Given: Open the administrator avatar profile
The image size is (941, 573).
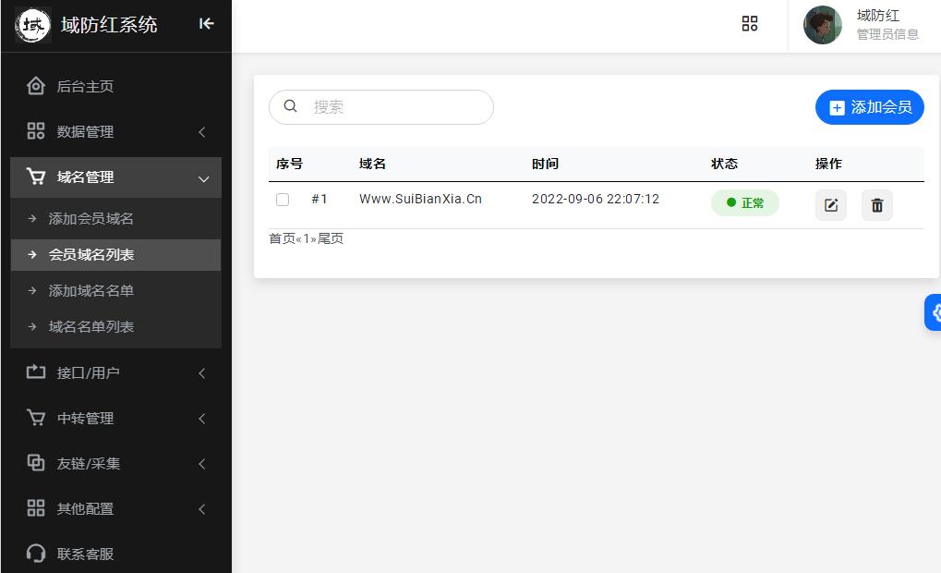Looking at the screenshot, I should pyautogui.click(x=822, y=25).
